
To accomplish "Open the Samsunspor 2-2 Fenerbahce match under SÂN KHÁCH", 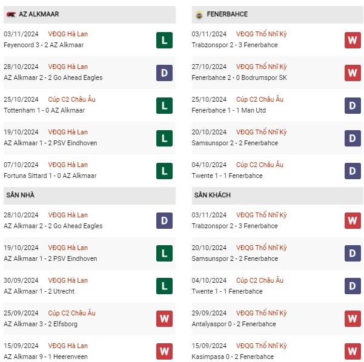I will coord(235,258).
